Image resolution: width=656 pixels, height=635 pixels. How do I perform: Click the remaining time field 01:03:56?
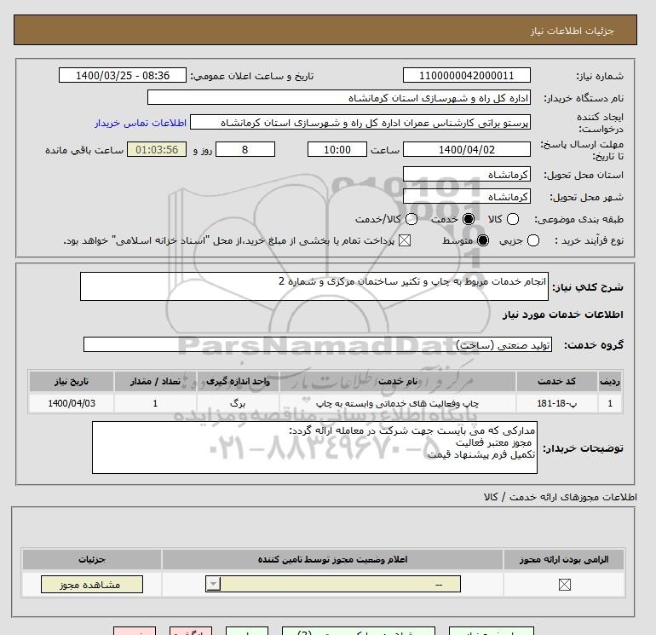tap(157, 149)
